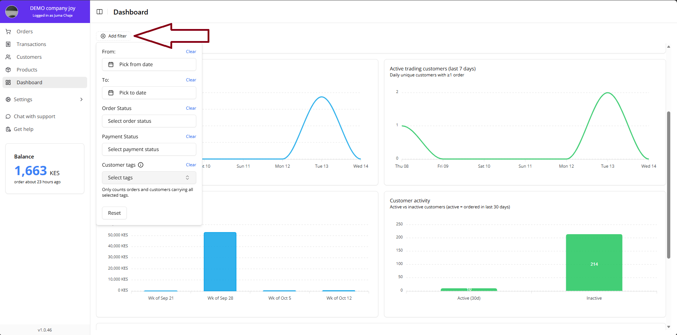Click the company avatar image
Screen dimensions: 677x335
[x=12, y=12]
